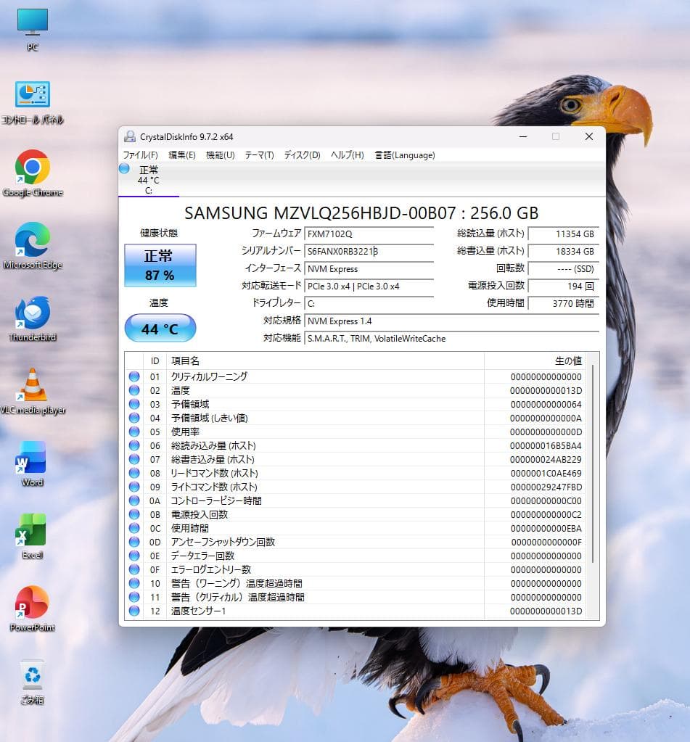Screen dimensions: 690x742
Task: Click the シリアルナンバー serial number field
Action: (369, 252)
